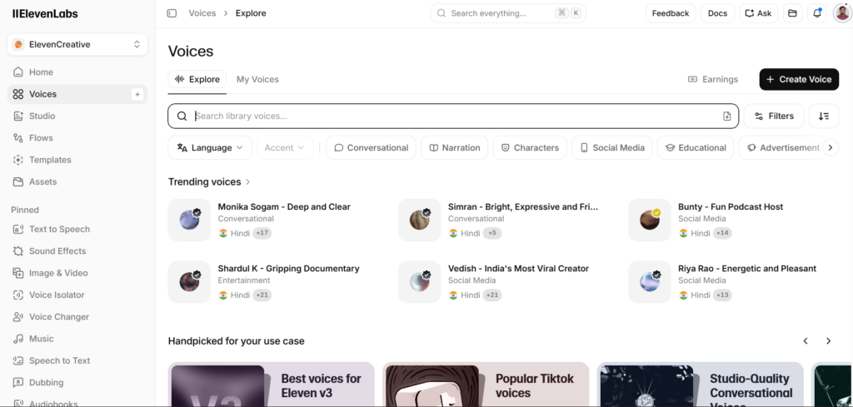Open the ElevenCreative workspace switcher
This screenshot has width=853, height=407.
click(x=77, y=45)
